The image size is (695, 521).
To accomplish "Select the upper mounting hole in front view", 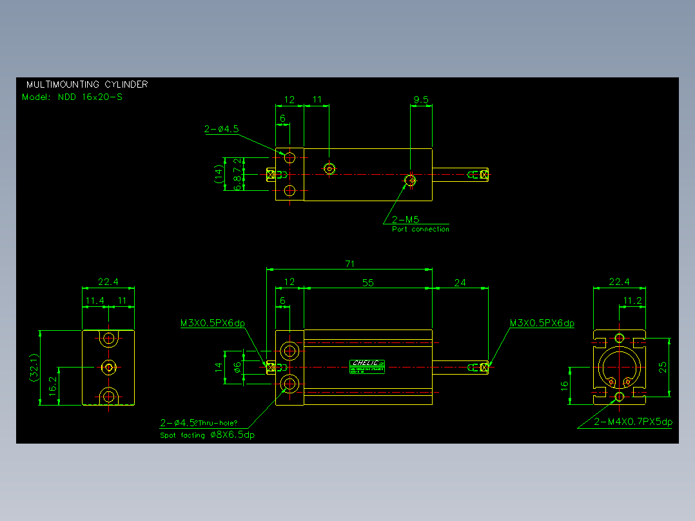I will 289,351.
